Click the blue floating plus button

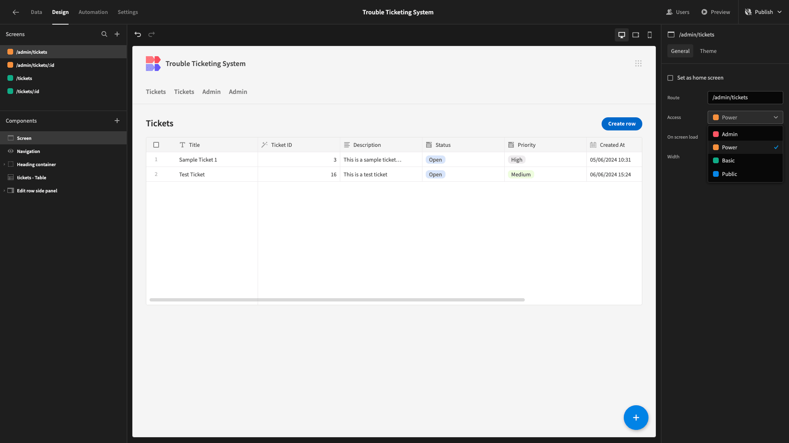(x=636, y=418)
